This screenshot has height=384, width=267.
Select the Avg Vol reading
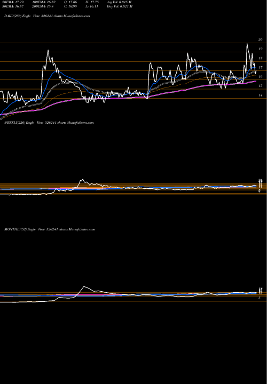[x=120, y=2]
